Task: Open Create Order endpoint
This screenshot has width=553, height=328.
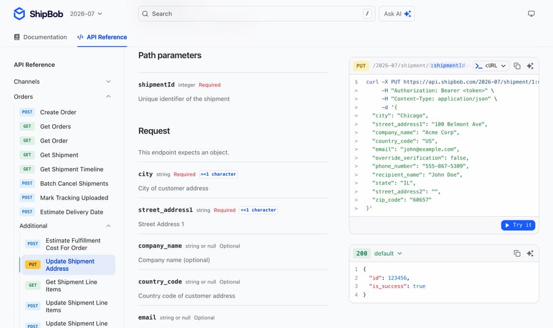Action: coord(67,112)
